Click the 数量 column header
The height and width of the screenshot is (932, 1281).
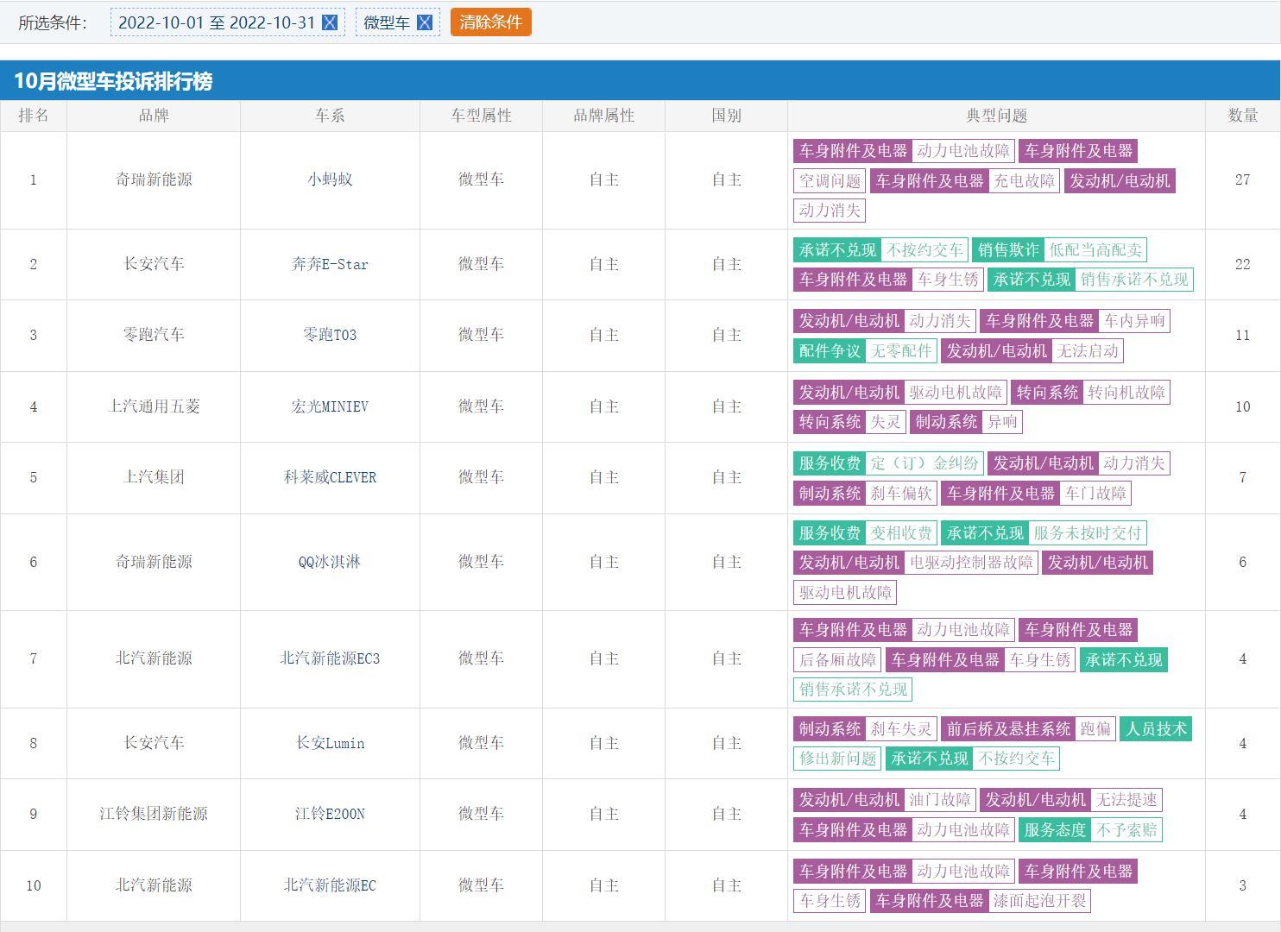coord(1243,116)
